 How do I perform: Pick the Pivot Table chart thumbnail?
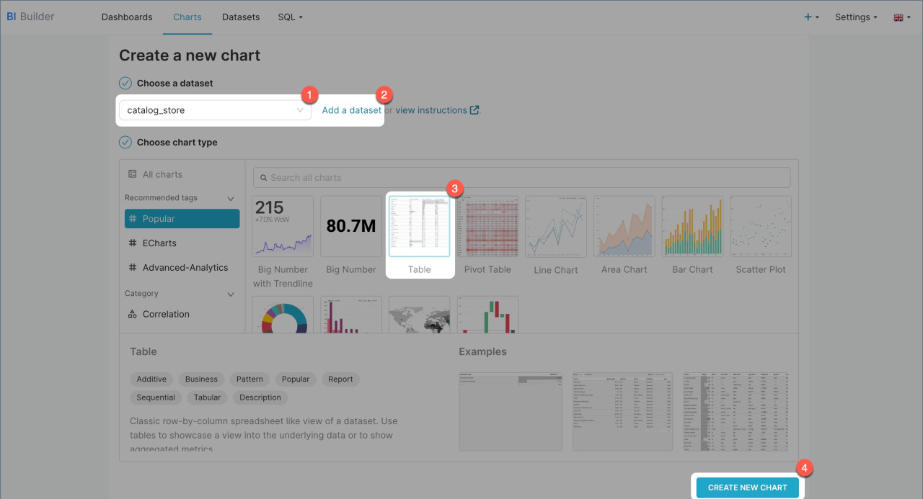coord(487,226)
